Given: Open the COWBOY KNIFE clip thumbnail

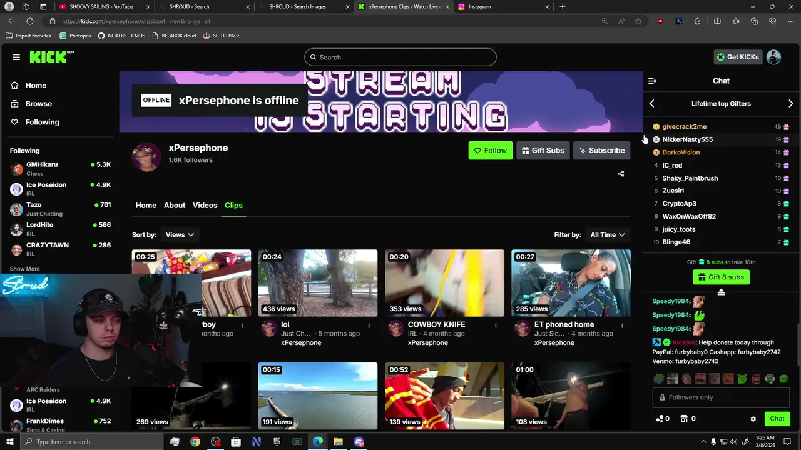Looking at the screenshot, I should [x=444, y=283].
